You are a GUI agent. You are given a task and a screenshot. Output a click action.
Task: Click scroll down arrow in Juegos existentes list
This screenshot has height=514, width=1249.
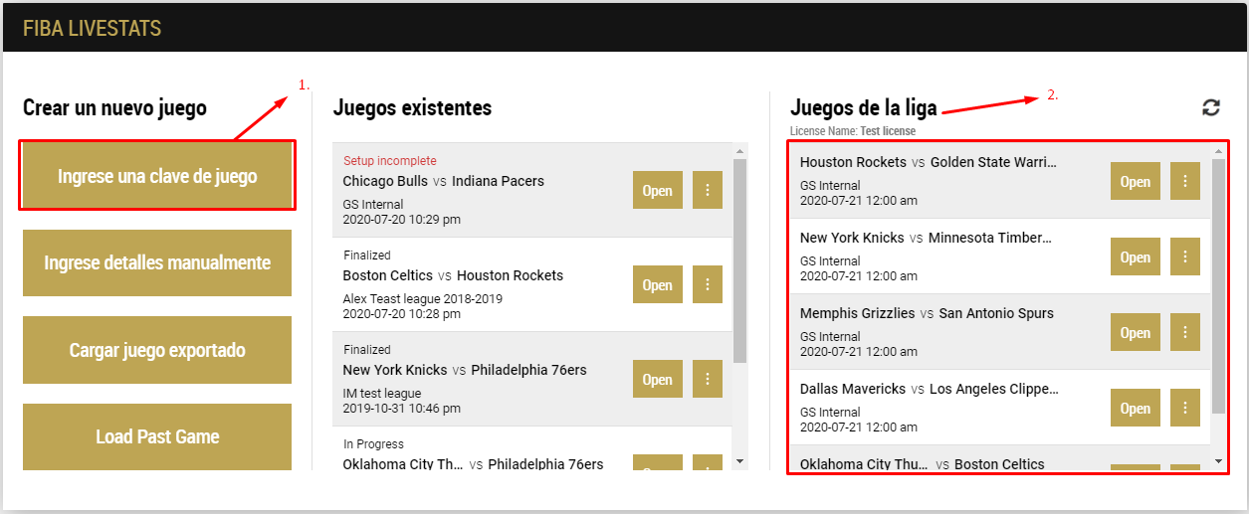point(739,461)
